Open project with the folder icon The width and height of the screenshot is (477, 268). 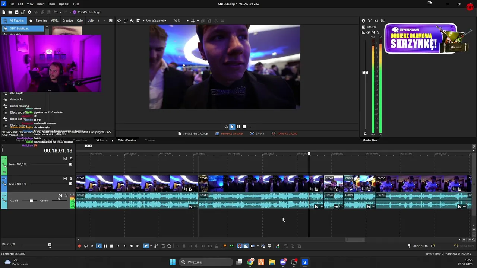10,12
